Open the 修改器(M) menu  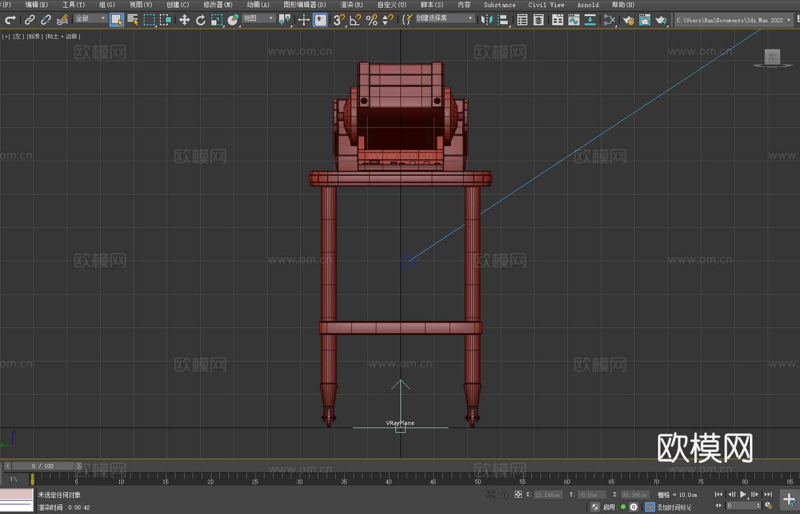[218, 5]
